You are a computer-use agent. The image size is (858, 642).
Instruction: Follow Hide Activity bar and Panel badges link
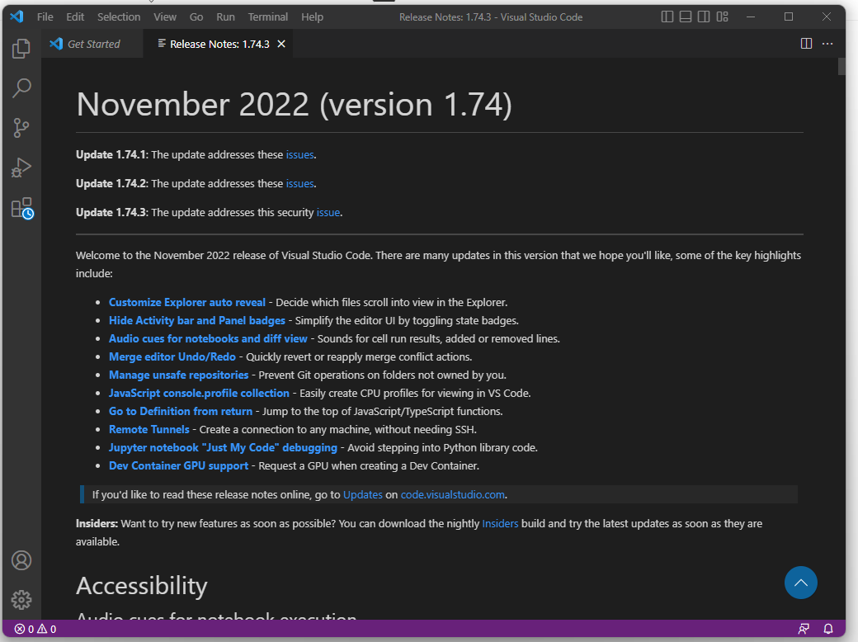pyautogui.click(x=197, y=320)
